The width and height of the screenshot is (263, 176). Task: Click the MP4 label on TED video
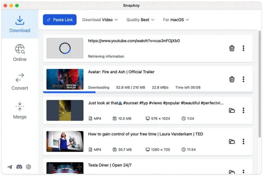tap(97, 149)
